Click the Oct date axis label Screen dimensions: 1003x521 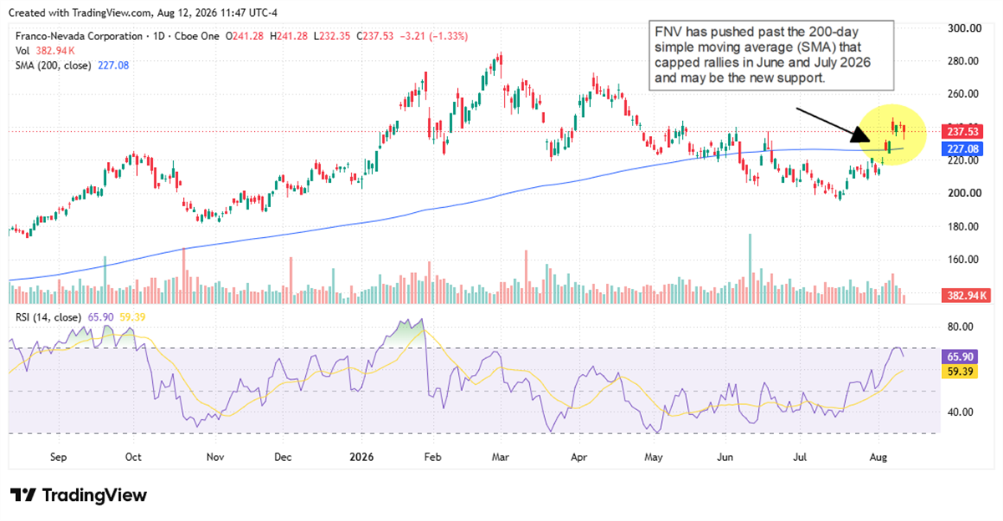pyautogui.click(x=132, y=458)
